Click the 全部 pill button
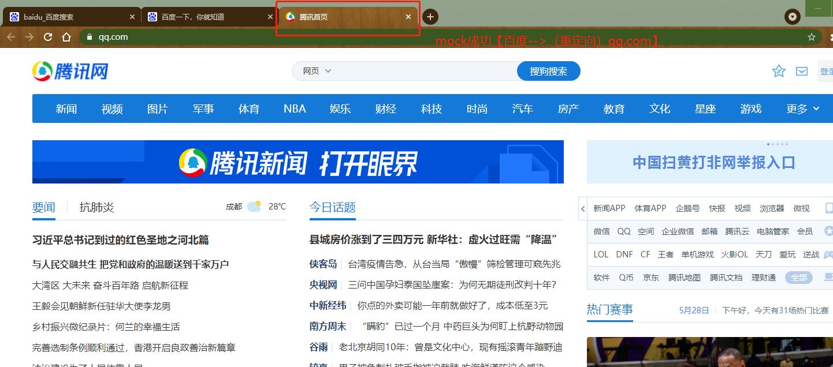Screen dimensions: 833x367 pos(799,278)
